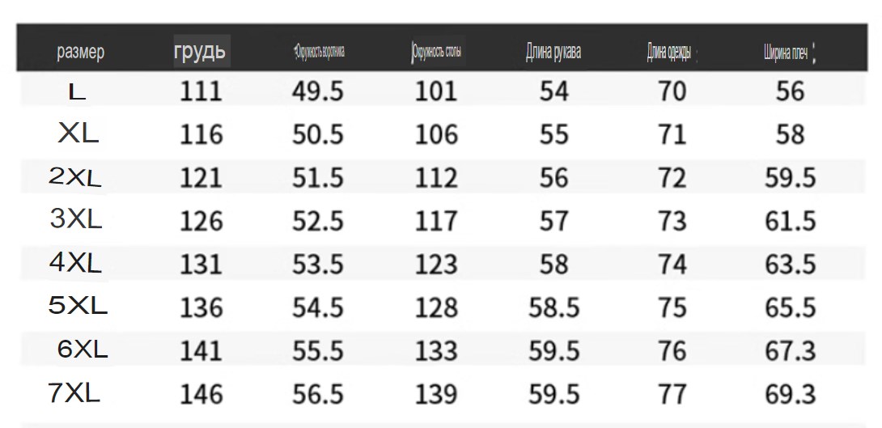Click the размер column header
This screenshot has width=882, height=428.
(x=80, y=53)
